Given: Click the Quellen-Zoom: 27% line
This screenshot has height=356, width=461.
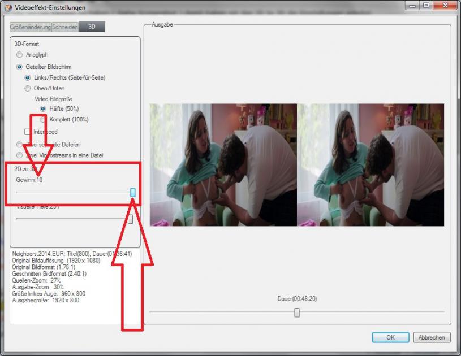Looking at the screenshot, I should tap(36, 280).
